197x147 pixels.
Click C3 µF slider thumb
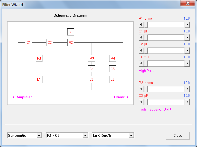(146, 102)
